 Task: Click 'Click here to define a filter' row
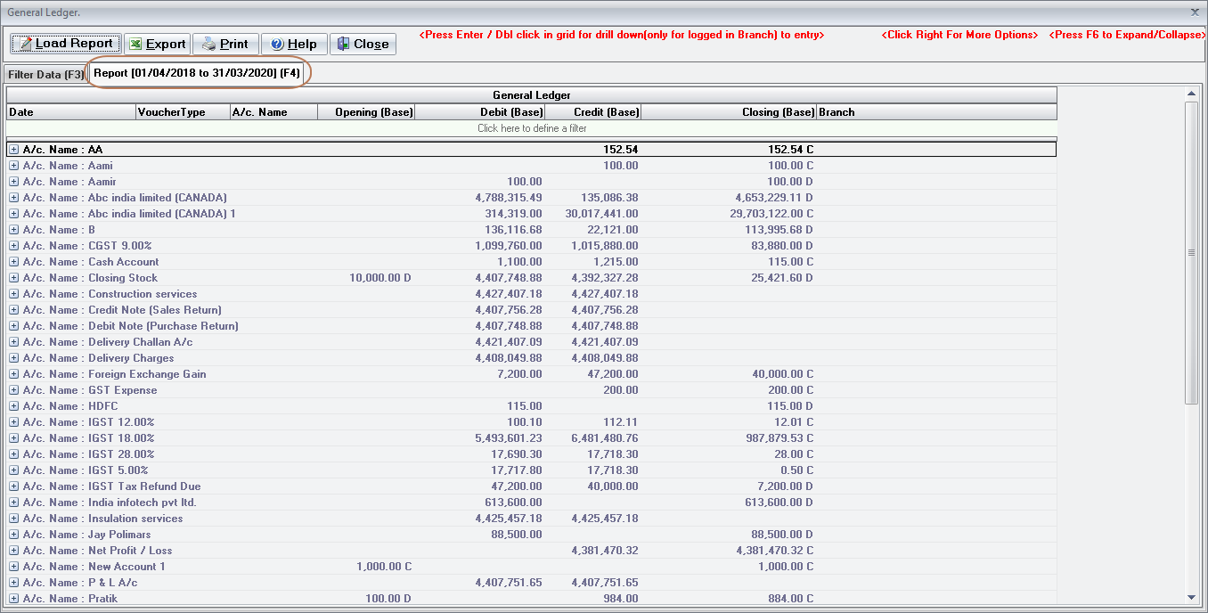[532, 128]
